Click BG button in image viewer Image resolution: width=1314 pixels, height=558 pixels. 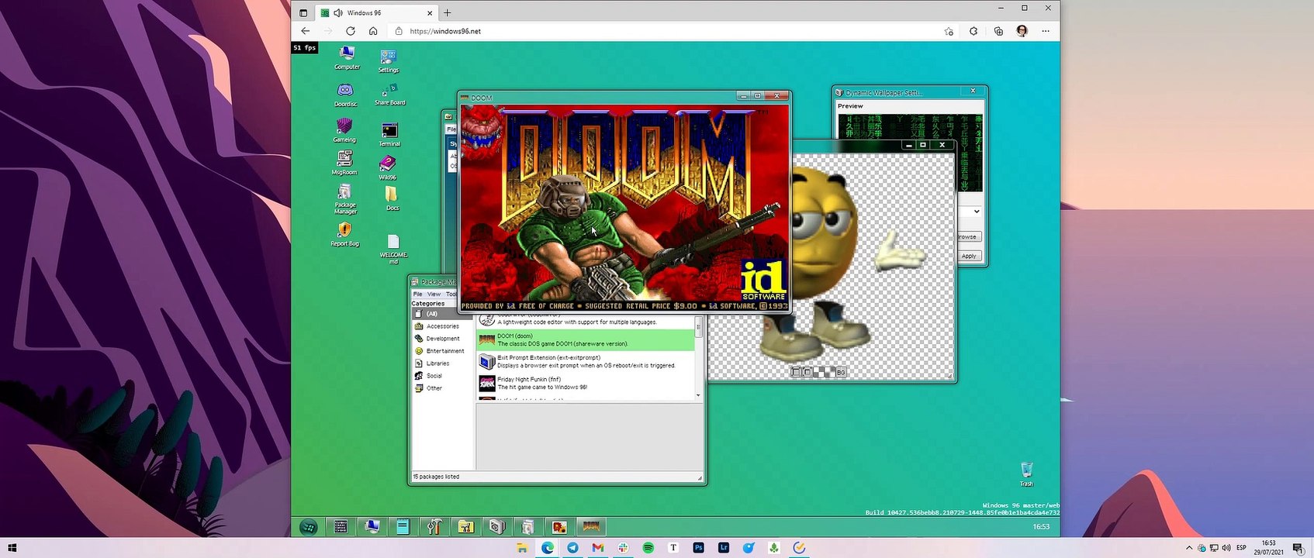(841, 373)
